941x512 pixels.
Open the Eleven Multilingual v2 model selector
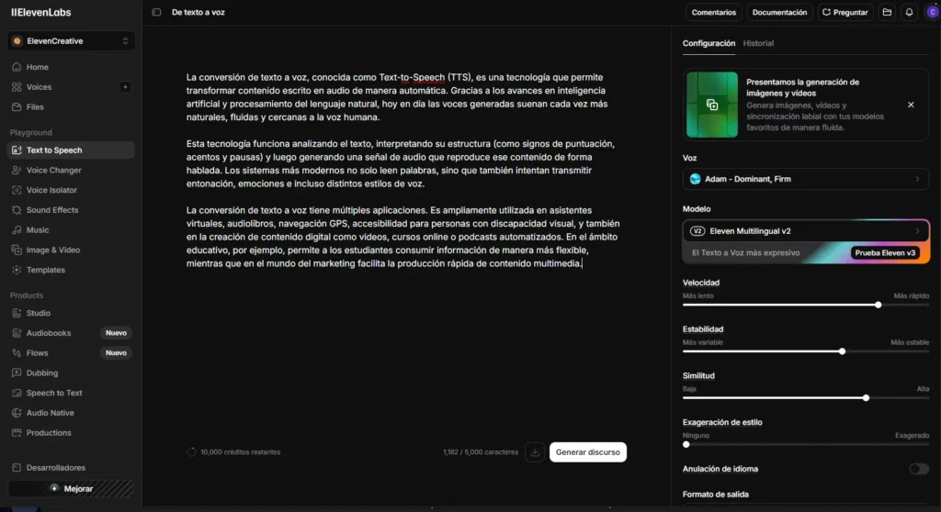pyautogui.click(x=805, y=231)
